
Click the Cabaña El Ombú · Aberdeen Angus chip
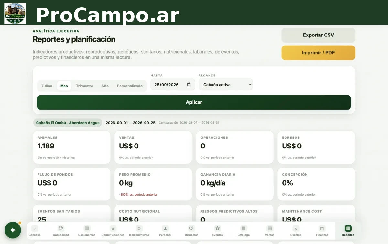tap(68, 123)
